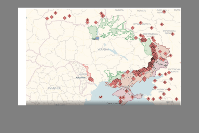Screen dimensions: 199x133
Task: Click the red marker cluster south of Kishiniv
Action: 91,79
